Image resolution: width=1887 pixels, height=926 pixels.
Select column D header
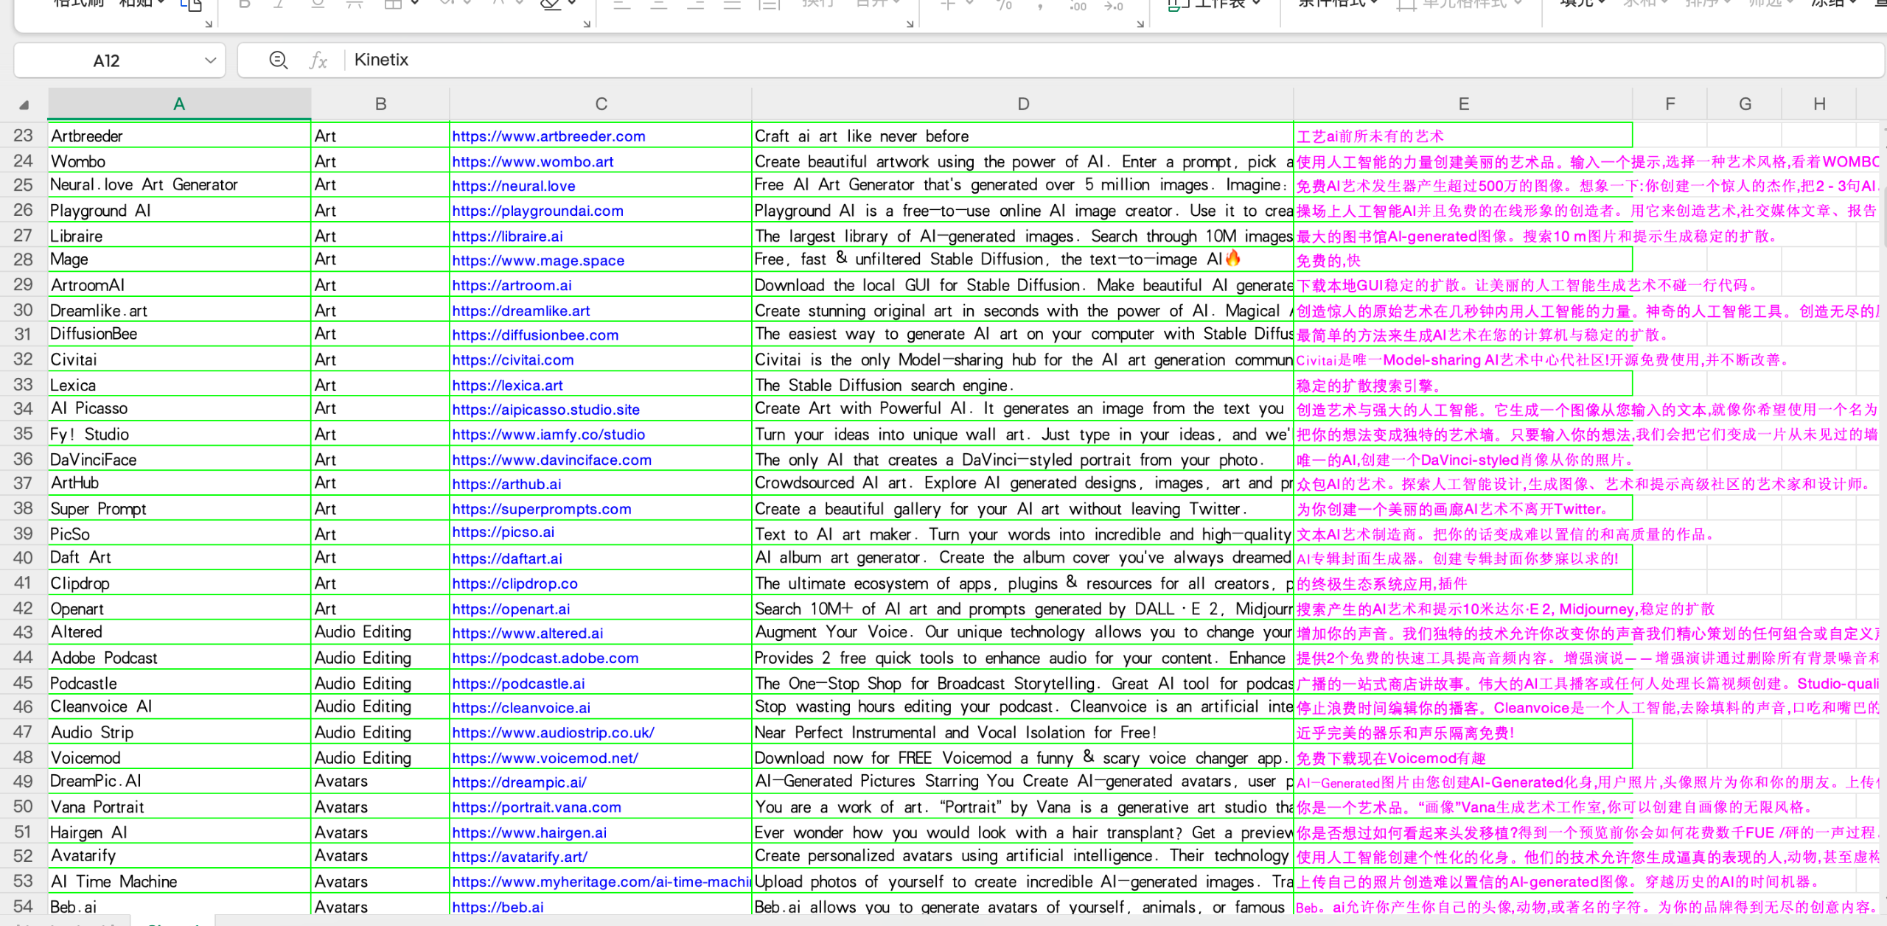(1022, 104)
